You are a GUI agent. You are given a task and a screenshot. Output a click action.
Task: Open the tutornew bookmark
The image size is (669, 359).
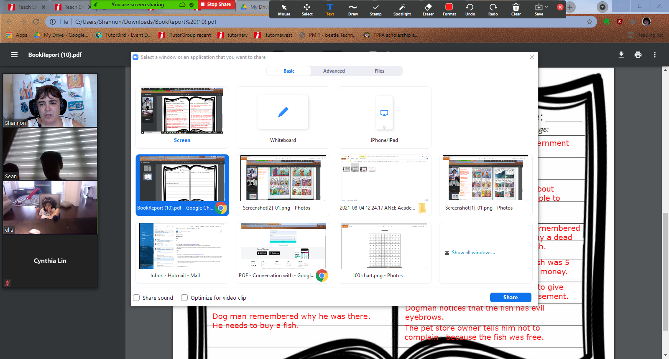click(x=232, y=35)
